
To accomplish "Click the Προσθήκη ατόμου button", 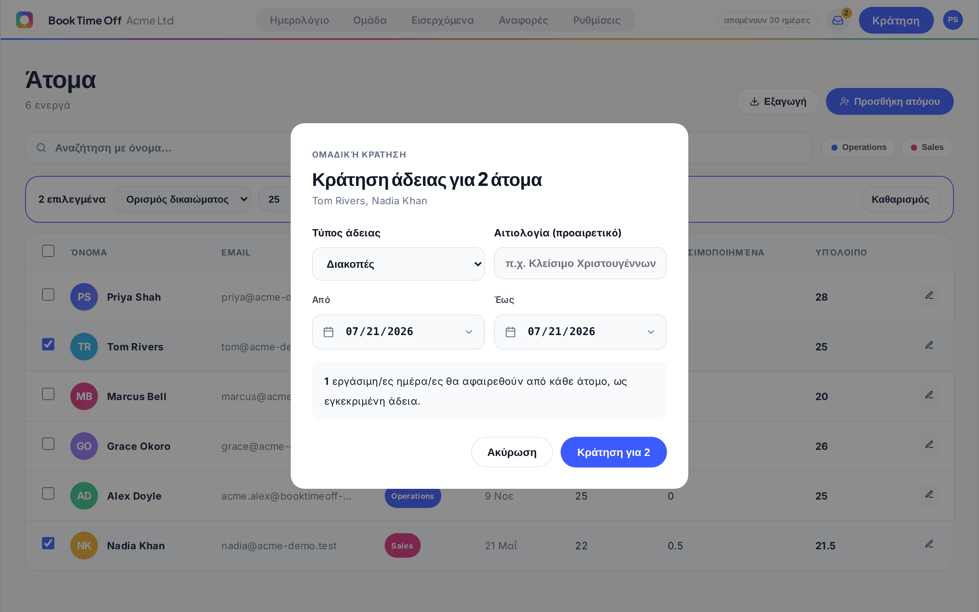I will tap(890, 101).
